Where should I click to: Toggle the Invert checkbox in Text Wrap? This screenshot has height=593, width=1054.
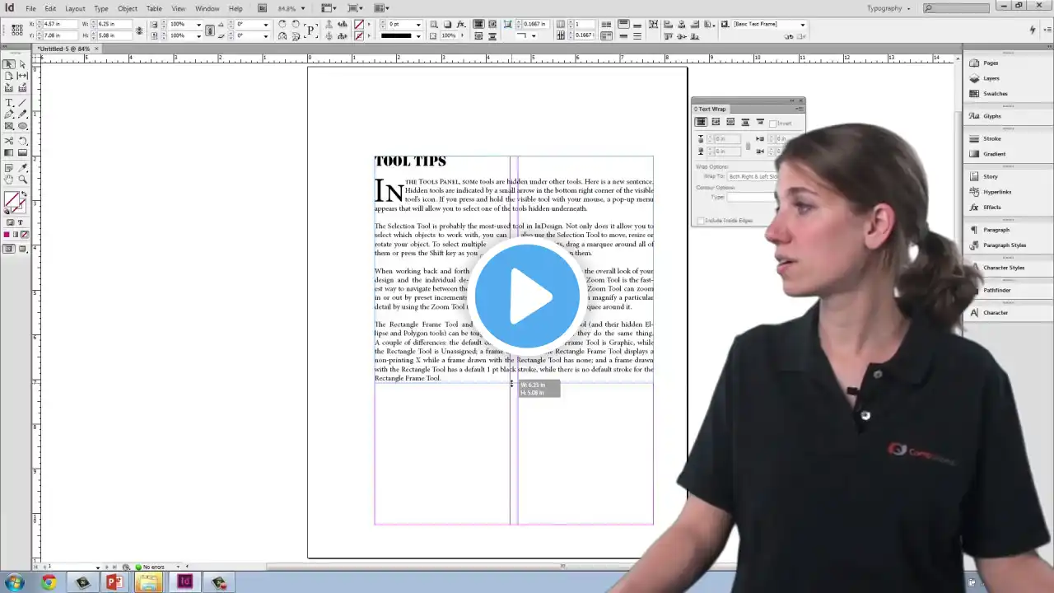[x=773, y=124]
